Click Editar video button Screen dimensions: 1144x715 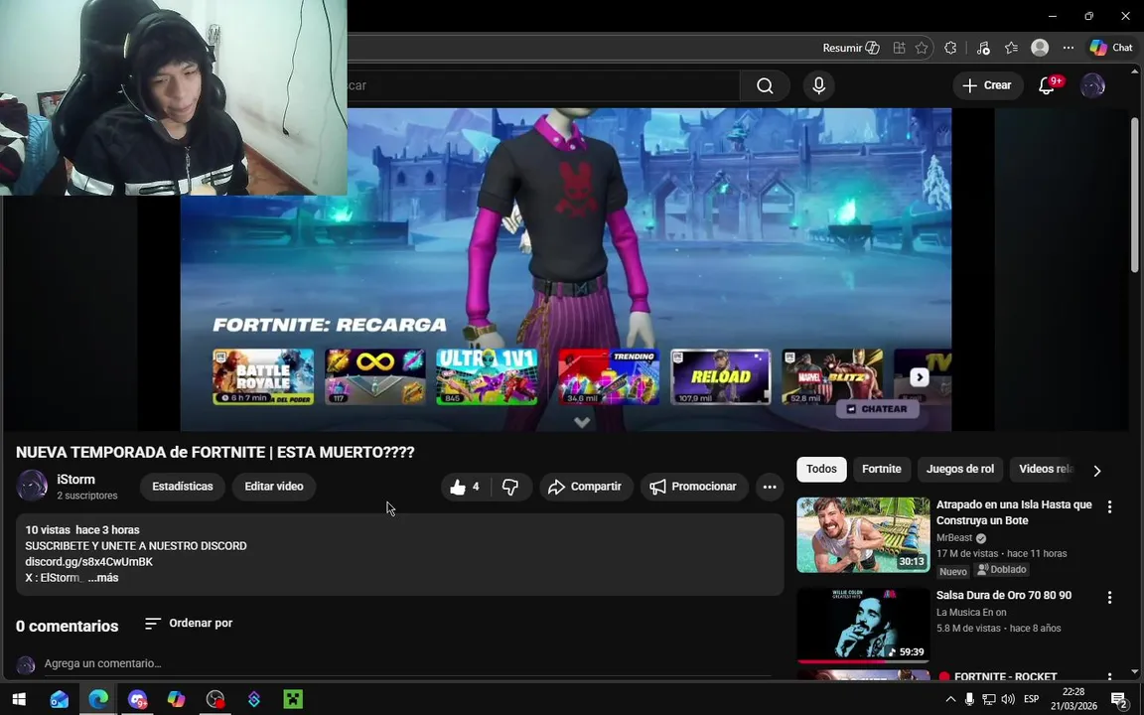point(274,487)
